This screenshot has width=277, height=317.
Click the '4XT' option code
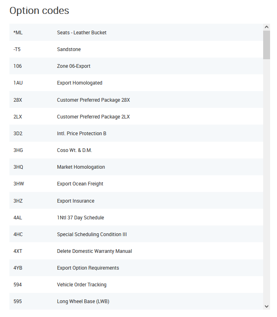click(x=18, y=251)
